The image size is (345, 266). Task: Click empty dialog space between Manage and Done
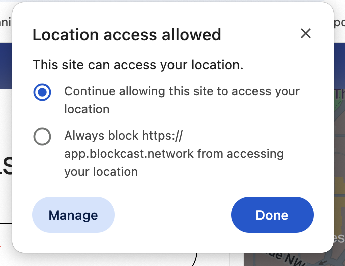[172, 215]
